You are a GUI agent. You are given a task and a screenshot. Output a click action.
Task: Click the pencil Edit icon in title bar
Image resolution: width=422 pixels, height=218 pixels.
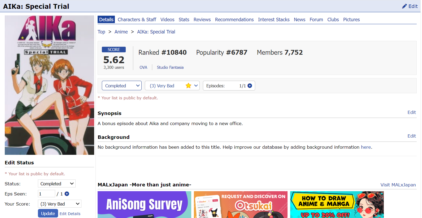pos(410,6)
